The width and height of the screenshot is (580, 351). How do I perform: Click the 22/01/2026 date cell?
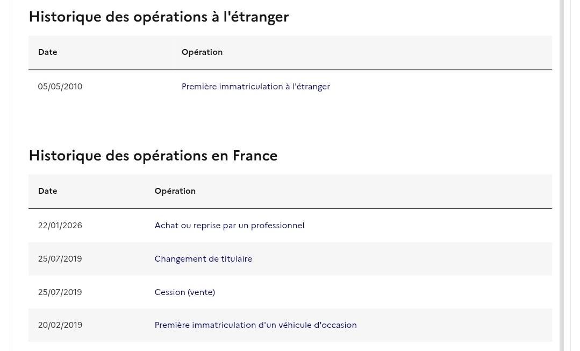pyautogui.click(x=60, y=226)
